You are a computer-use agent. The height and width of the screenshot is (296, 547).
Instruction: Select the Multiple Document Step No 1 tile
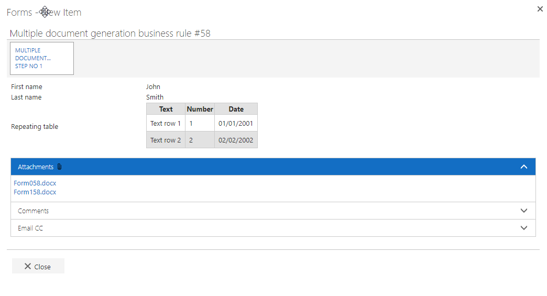[42, 58]
